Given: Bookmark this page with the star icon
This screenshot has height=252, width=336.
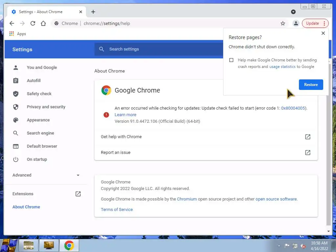Looking at the screenshot, I should point(283,23).
